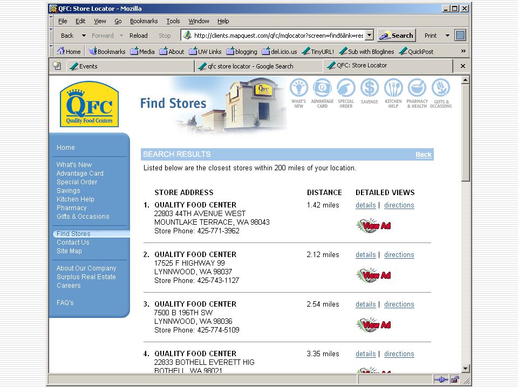Viewport: 518px width, 388px height.
Task: Switch to the Events tab
Action: 130,66
